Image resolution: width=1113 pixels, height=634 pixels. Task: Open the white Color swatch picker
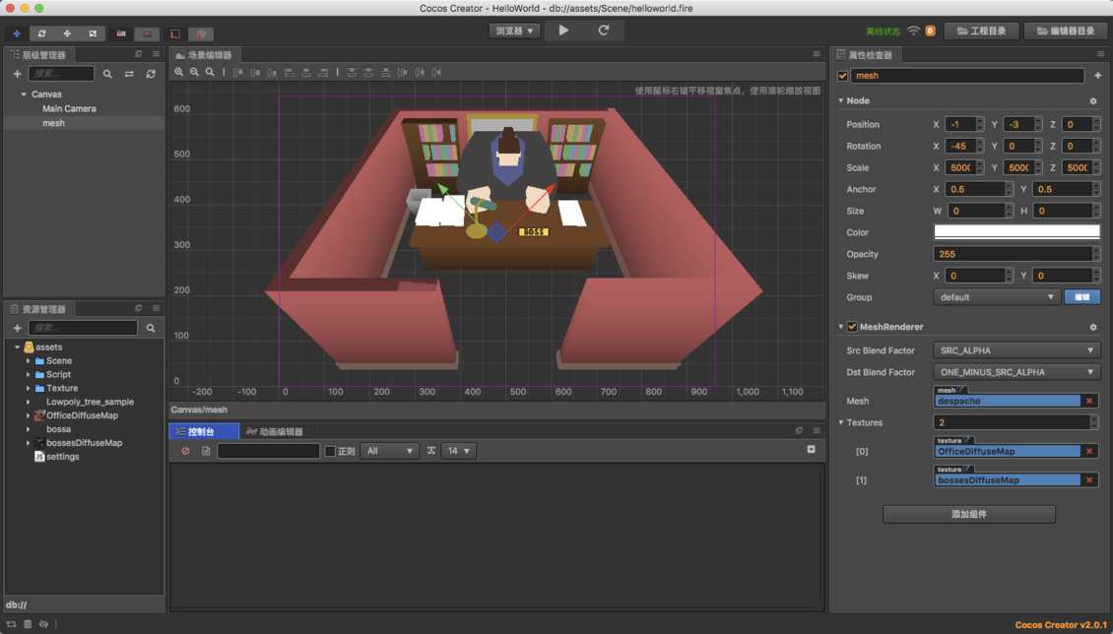(x=1016, y=232)
